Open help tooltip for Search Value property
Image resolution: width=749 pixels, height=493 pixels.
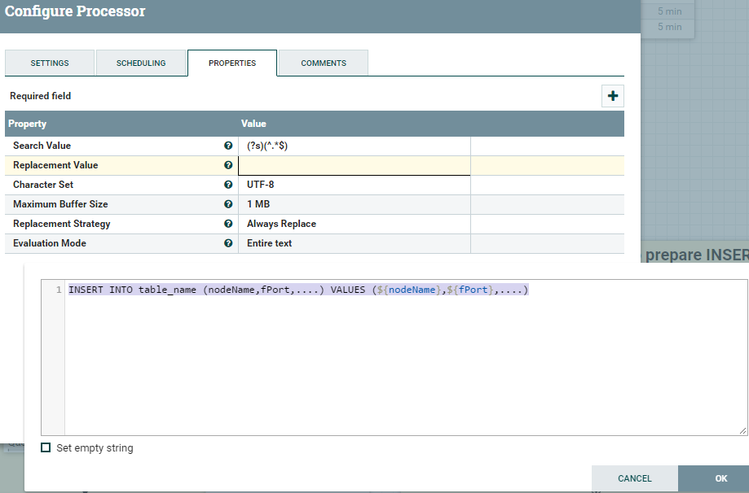tap(228, 146)
